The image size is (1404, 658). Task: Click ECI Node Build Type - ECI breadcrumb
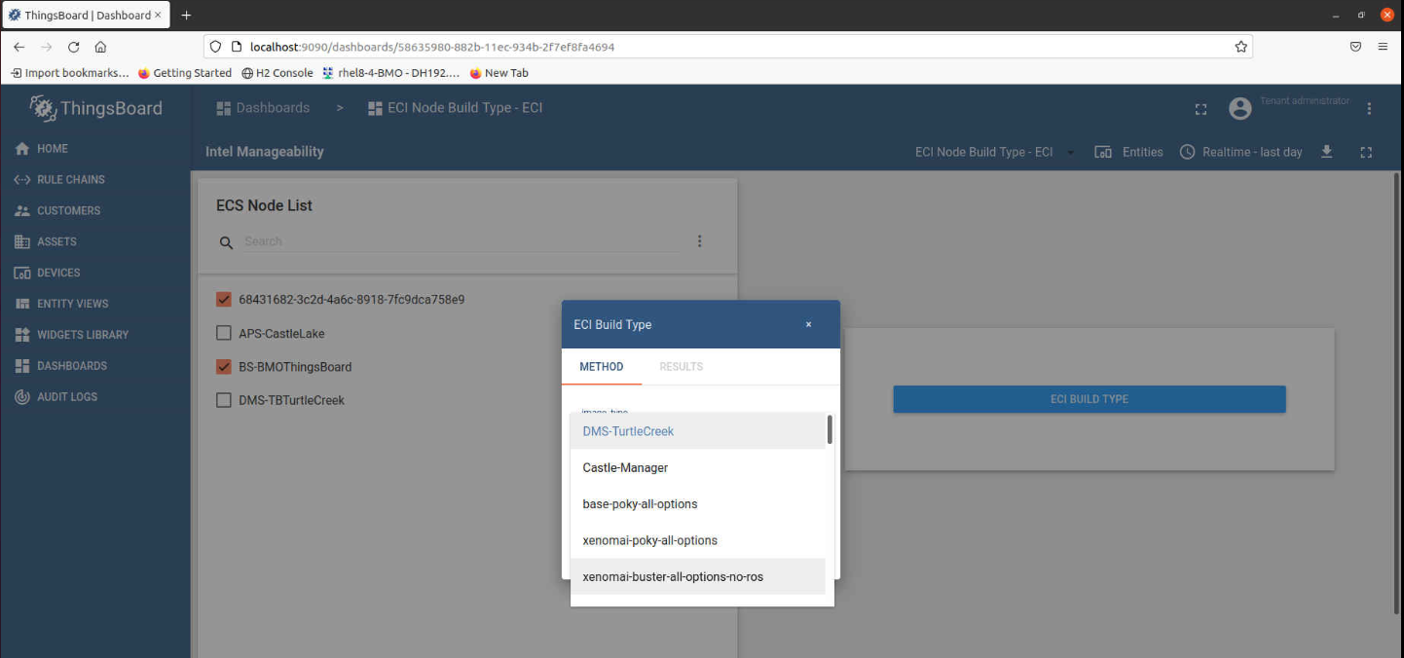point(455,108)
